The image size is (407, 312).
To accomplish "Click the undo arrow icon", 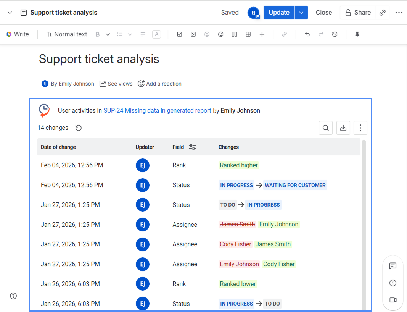I will (307, 34).
